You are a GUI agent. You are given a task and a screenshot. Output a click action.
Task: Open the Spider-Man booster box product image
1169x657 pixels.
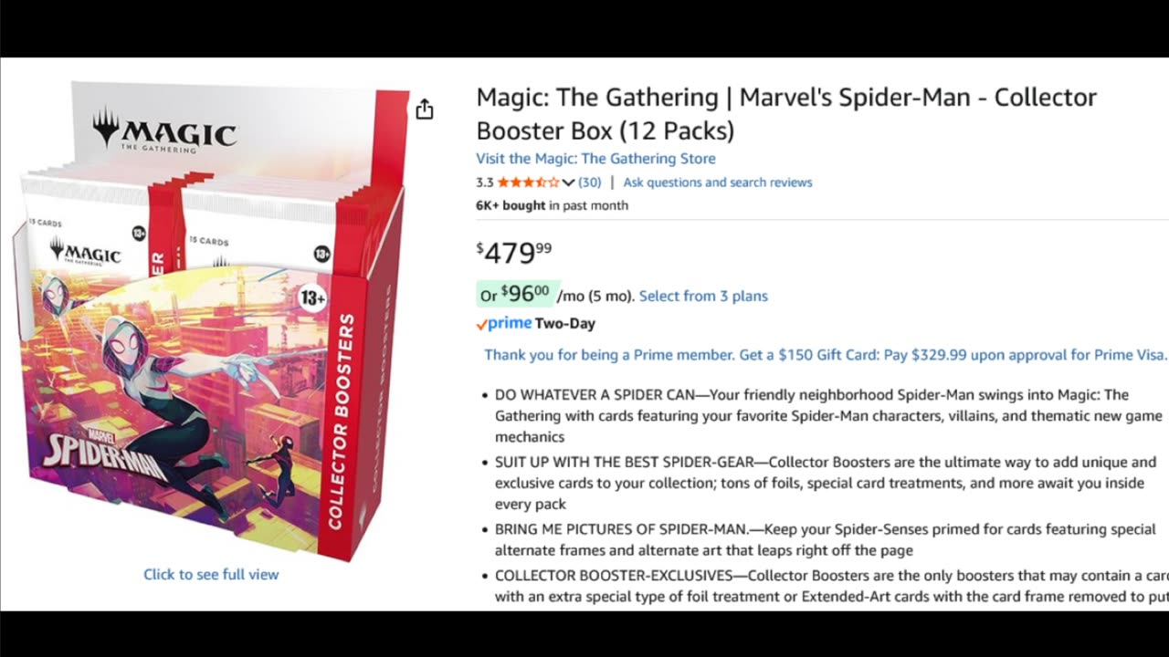(210, 319)
